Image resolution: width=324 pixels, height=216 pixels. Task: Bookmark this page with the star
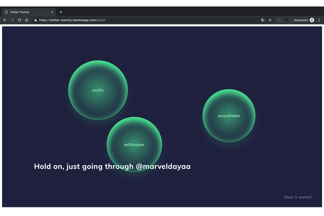(270, 20)
